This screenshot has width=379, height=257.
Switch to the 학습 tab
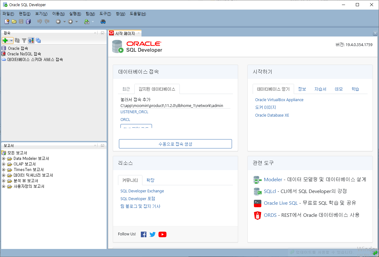coord(355,89)
